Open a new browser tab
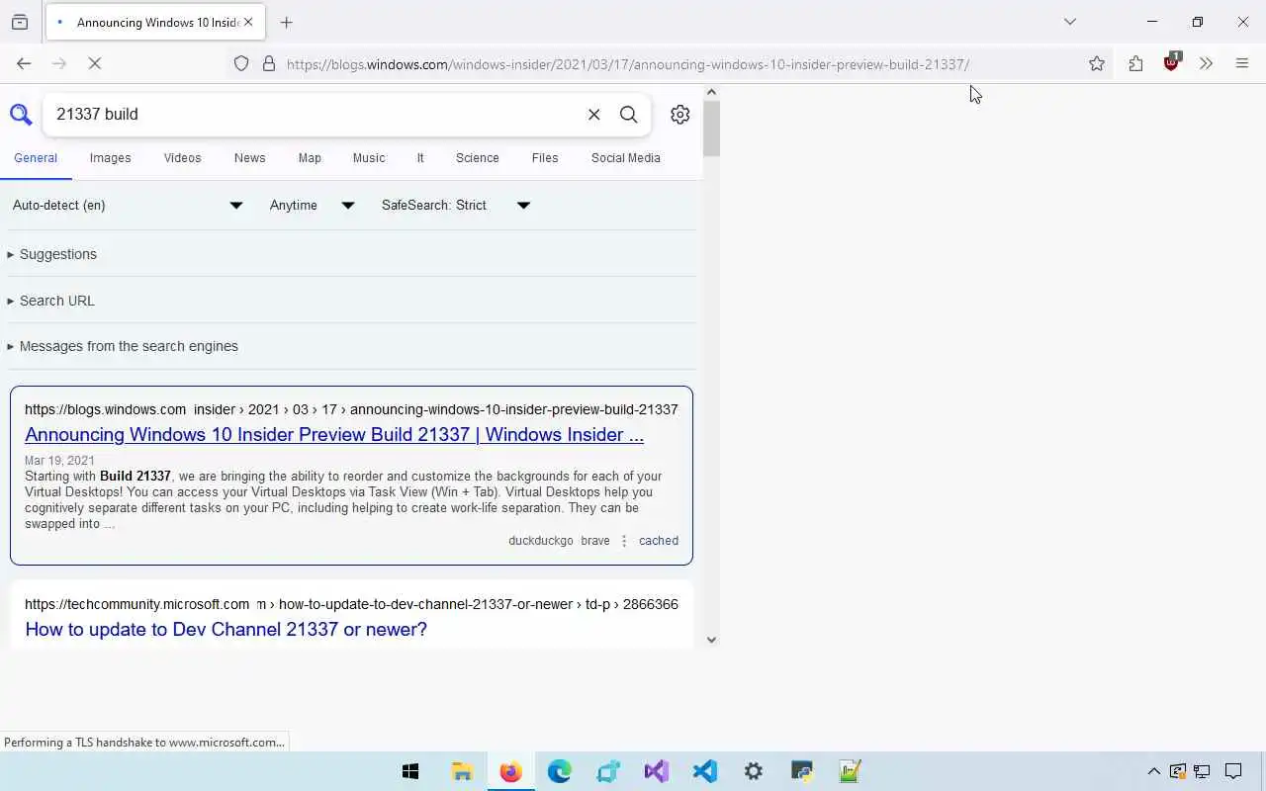1266x791 pixels. point(287,22)
